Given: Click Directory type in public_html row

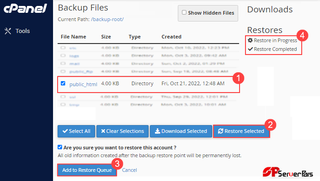Looking at the screenshot, I should [142, 83].
